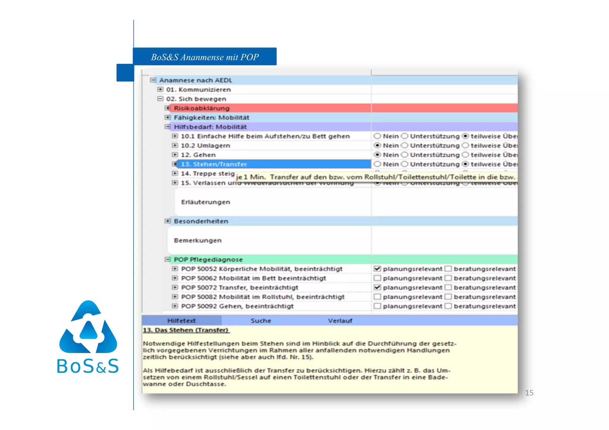Check beratungsrelevant for POP 50072 Transfer
This screenshot has width=609, height=430.
tap(448, 287)
